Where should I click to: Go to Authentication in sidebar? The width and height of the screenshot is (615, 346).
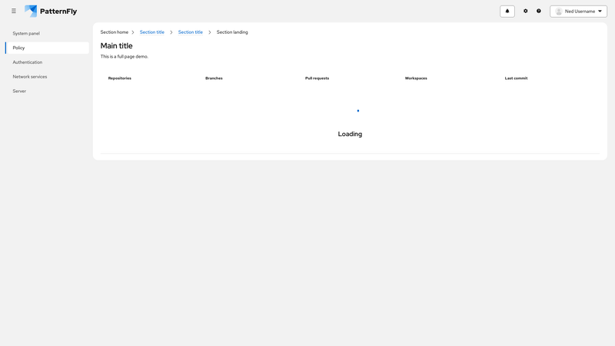pyautogui.click(x=47, y=62)
